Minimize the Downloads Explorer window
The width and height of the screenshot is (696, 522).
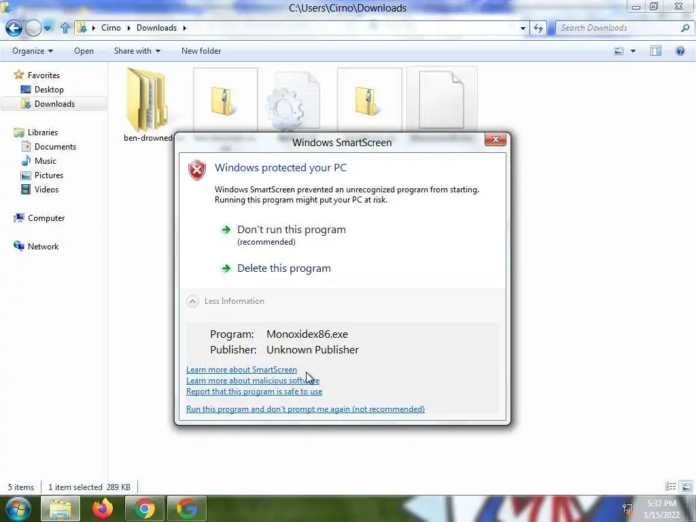[636, 7]
